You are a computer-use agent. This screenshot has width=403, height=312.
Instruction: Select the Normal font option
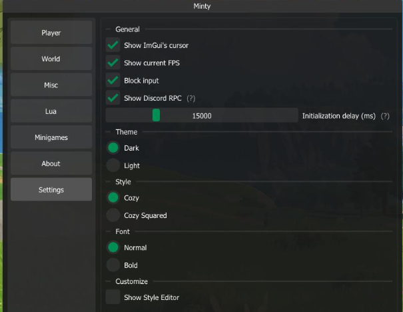(113, 247)
